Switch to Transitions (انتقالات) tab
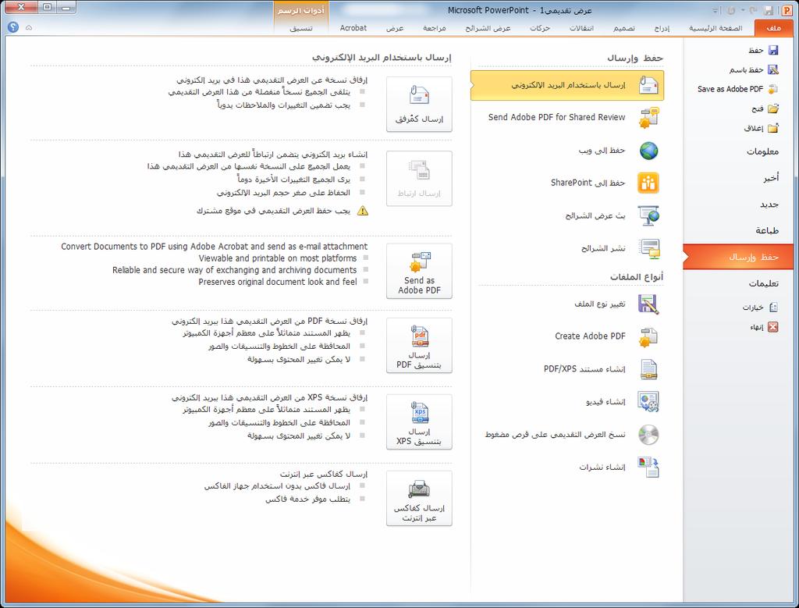 581,28
